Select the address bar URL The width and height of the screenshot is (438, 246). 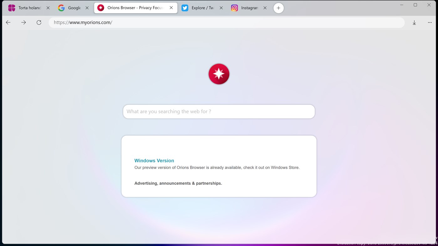pos(83,22)
